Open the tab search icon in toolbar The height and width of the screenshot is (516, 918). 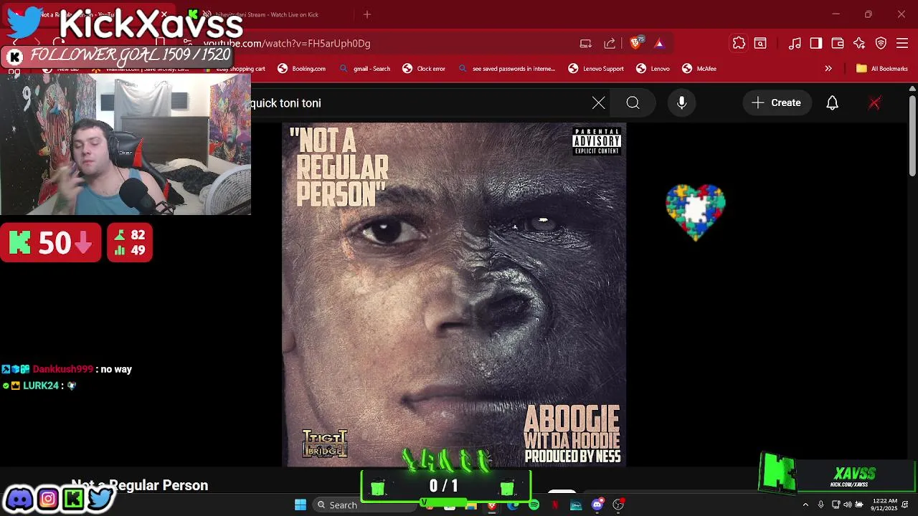pyautogui.click(x=760, y=43)
